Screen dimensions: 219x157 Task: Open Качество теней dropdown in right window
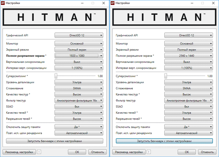click(189, 113)
